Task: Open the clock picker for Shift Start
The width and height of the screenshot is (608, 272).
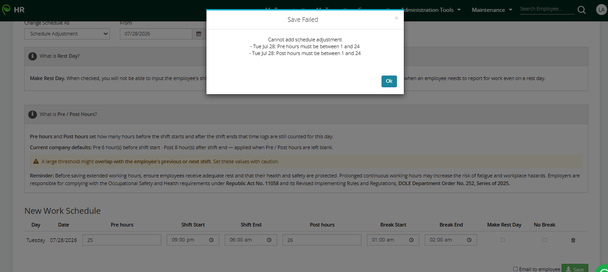Action: click(211, 240)
